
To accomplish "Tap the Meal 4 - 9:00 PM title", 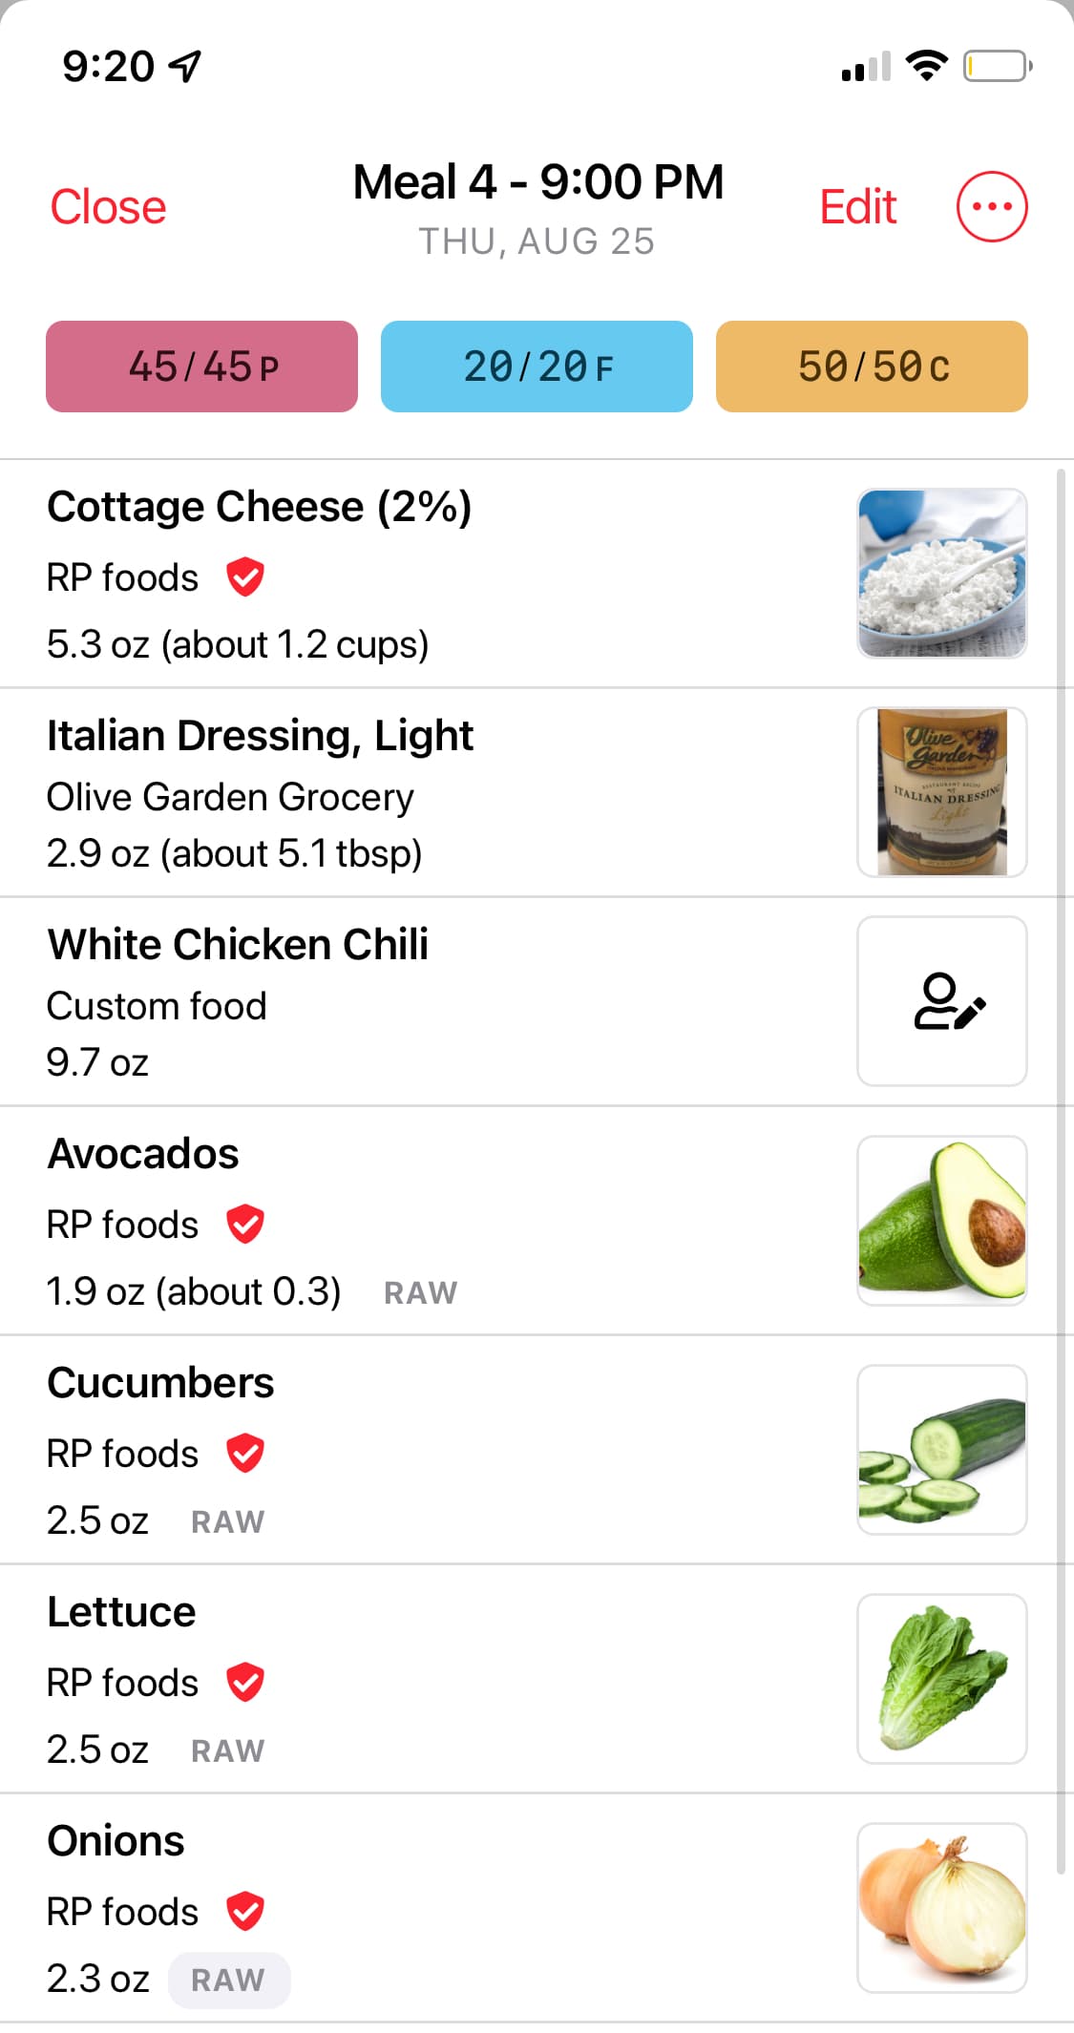I will pyautogui.click(x=537, y=182).
